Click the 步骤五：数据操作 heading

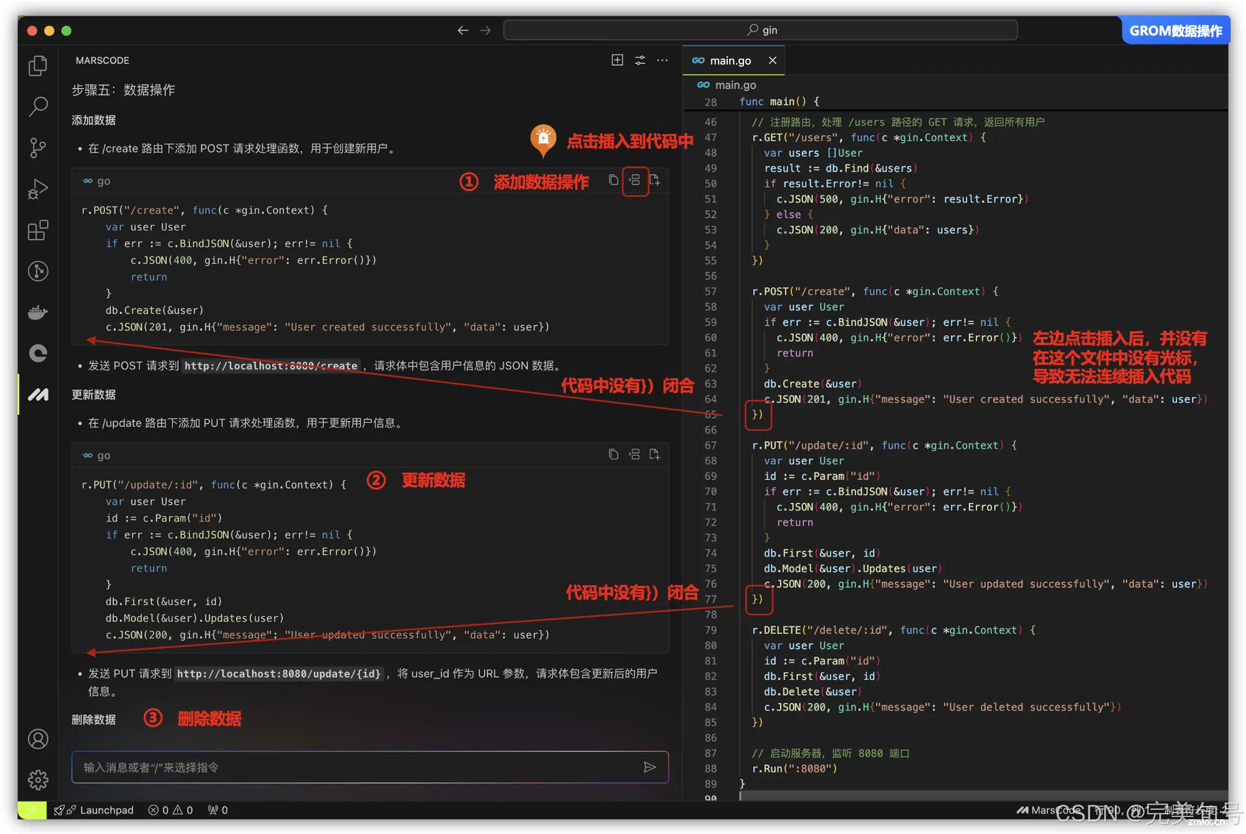click(124, 90)
